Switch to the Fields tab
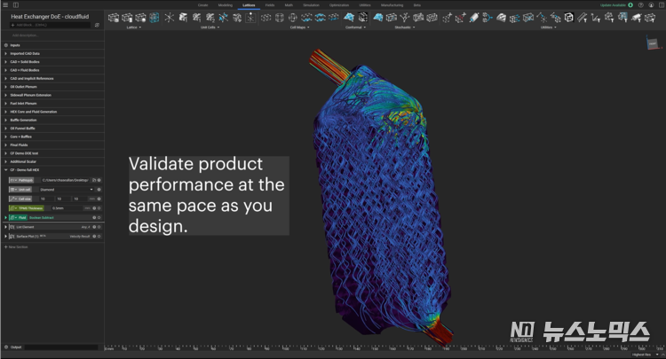 [x=270, y=5]
